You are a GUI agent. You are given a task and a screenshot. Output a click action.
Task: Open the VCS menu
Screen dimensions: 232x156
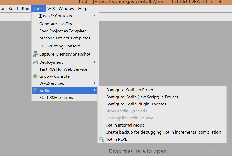click(51, 9)
